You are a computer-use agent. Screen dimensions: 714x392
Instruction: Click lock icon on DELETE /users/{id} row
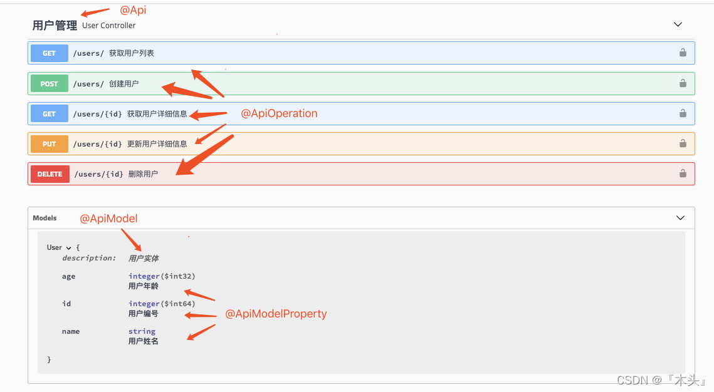683,173
